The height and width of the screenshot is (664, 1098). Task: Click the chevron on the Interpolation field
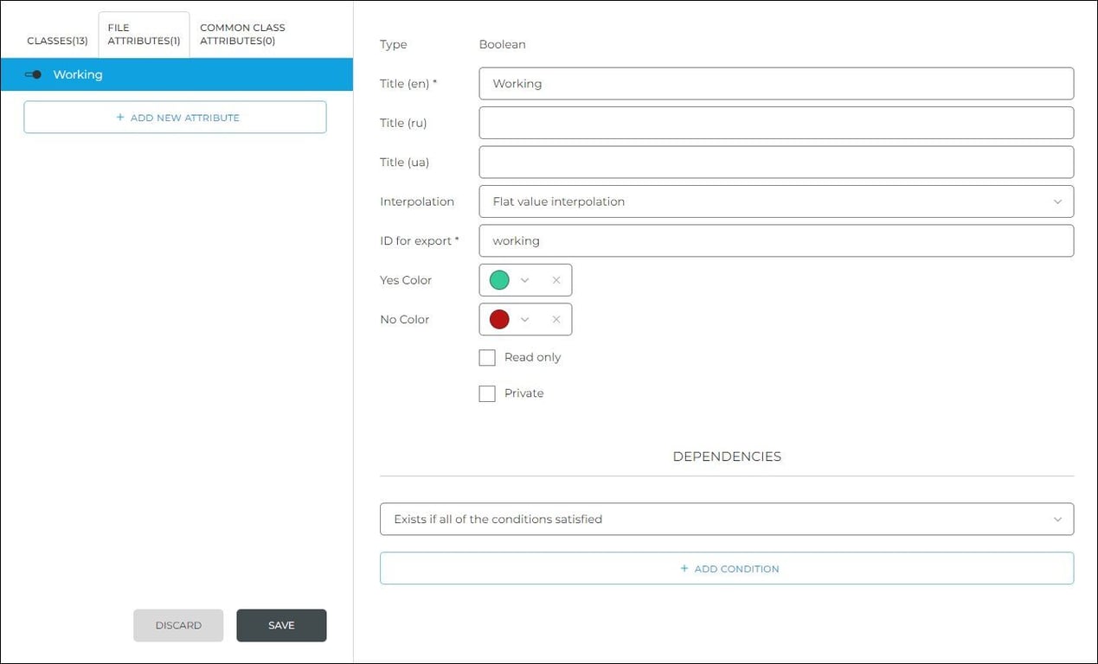tap(1057, 201)
